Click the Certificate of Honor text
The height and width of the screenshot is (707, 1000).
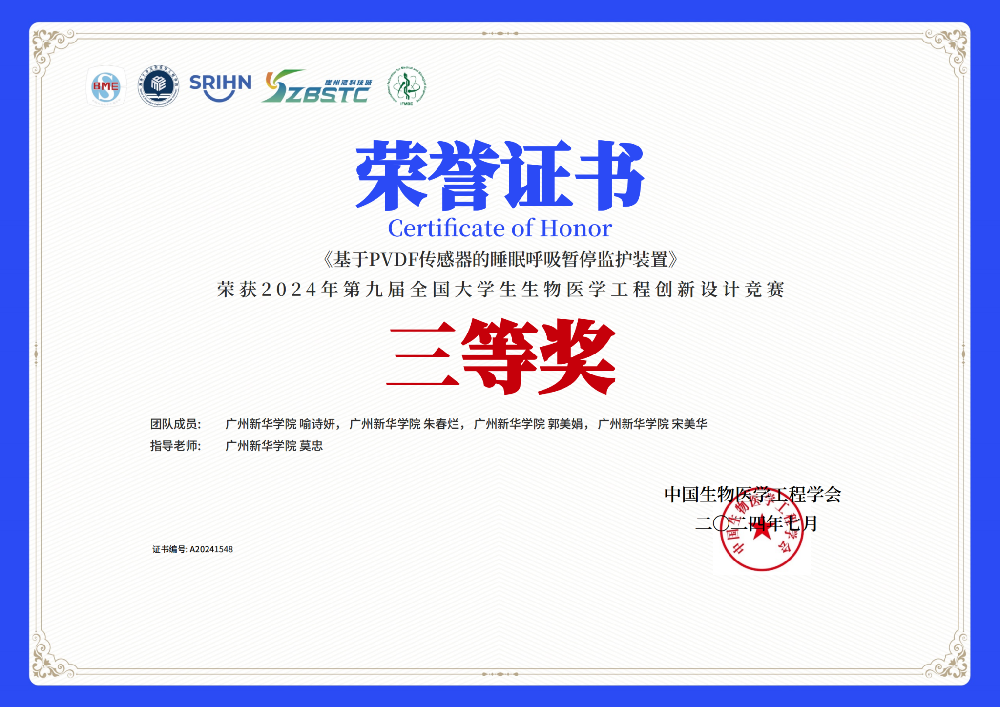click(500, 228)
